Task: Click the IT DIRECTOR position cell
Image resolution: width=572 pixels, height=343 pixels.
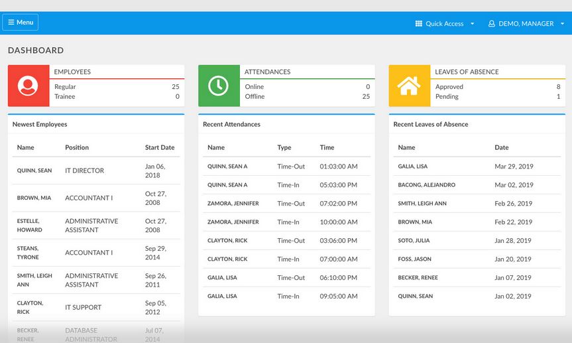Action: tap(84, 171)
